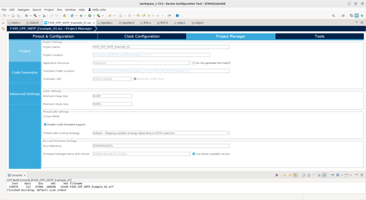Click the Project Name input field
This screenshot has width=366, height=200.
pos(161,47)
